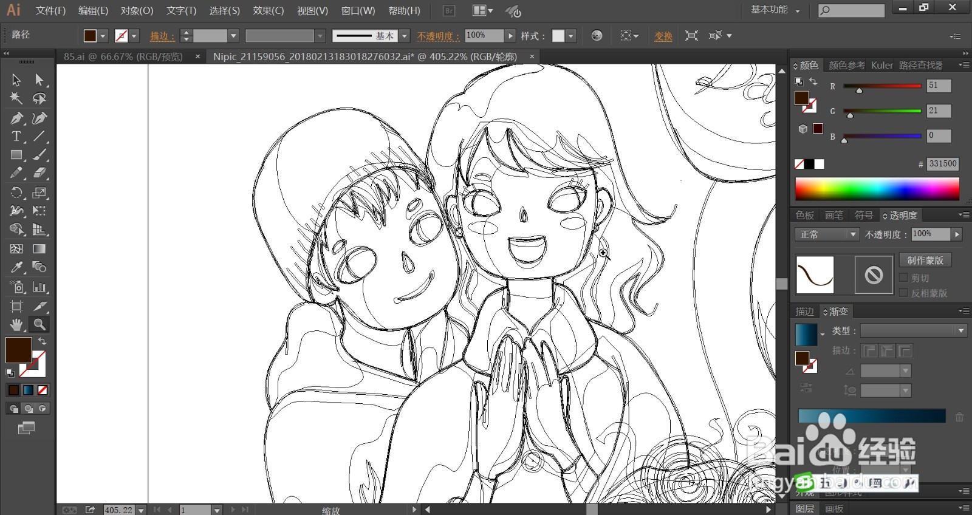Click the B blue color slider
This screenshot has width=972, height=515.
[x=881, y=137]
